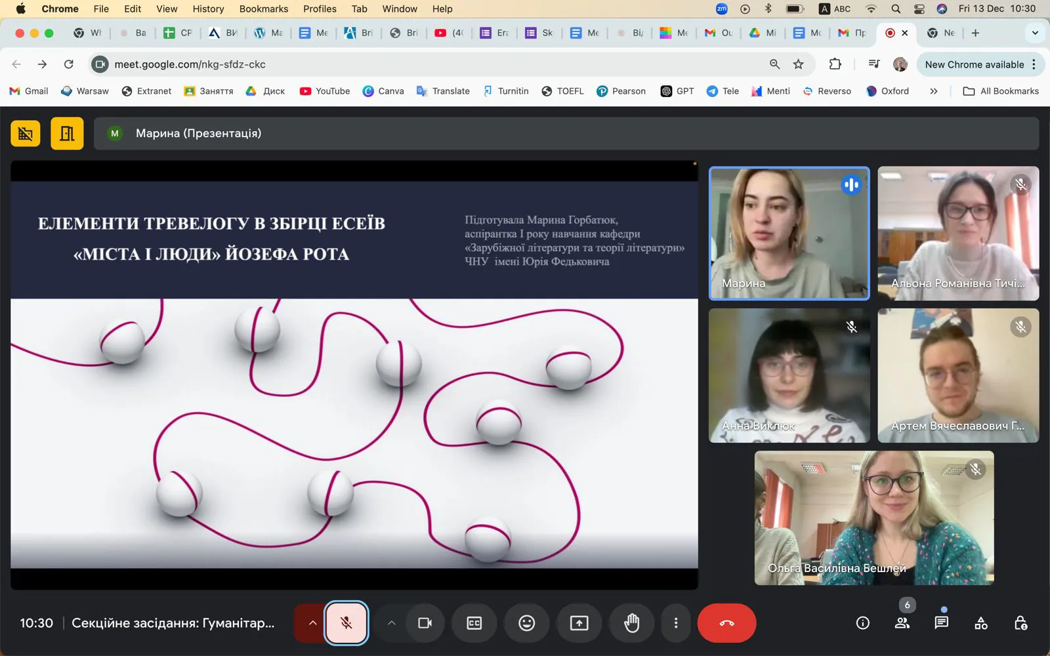Screen dimensions: 1050x656
Task: Select Ольга Василівна Бешлей video tile
Action: [873, 518]
